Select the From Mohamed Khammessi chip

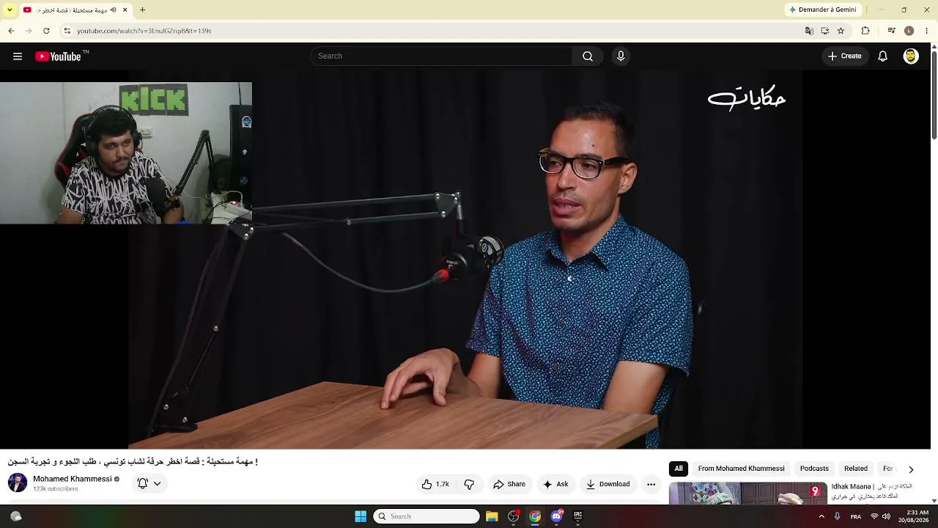pyautogui.click(x=741, y=469)
